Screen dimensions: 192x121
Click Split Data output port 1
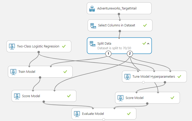click(x=109, y=54)
